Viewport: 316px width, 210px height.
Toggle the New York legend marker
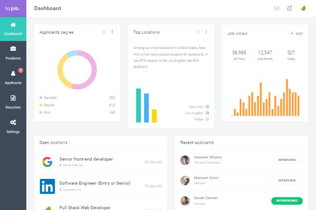pyautogui.click(x=207, y=107)
